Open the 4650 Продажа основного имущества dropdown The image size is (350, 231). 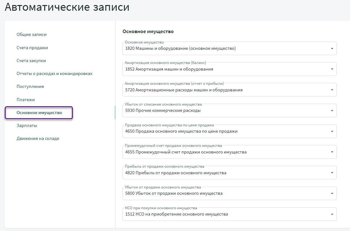click(x=332, y=131)
